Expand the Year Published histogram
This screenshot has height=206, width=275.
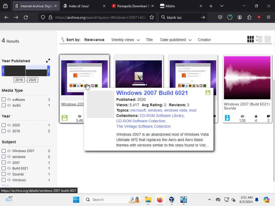click(48, 61)
